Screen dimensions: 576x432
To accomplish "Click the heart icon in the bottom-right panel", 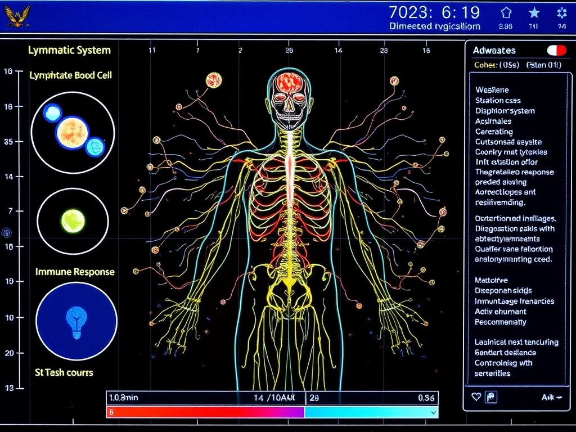I will click(476, 396).
